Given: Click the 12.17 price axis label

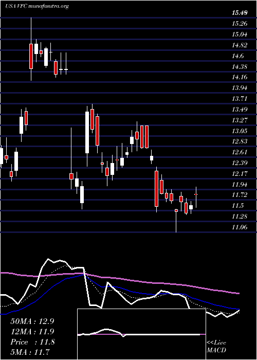Looking at the screenshot, I should pos(240,174).
